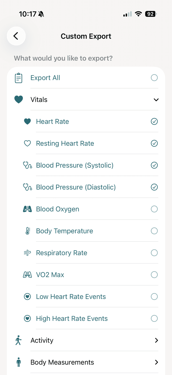
Task: Click the Resting Heart Rate outlined heart icon
Action: (27, 143)
